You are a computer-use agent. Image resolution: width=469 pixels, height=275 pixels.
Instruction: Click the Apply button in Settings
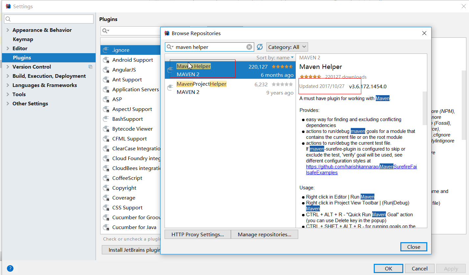coord(451,268)
